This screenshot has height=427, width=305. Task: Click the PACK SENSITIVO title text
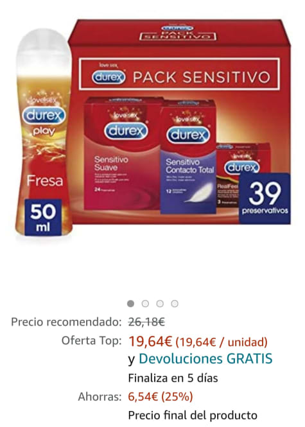[202, 77]
